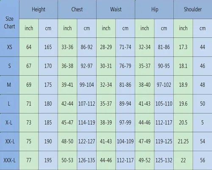The image size is (212, 170).
Task: Select the 50-53 chest inch cell
Action: click(67, 160)
